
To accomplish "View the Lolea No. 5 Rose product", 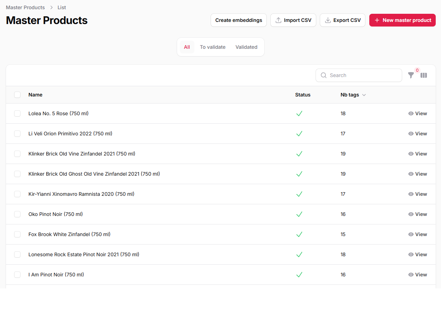I will point(417,113).
